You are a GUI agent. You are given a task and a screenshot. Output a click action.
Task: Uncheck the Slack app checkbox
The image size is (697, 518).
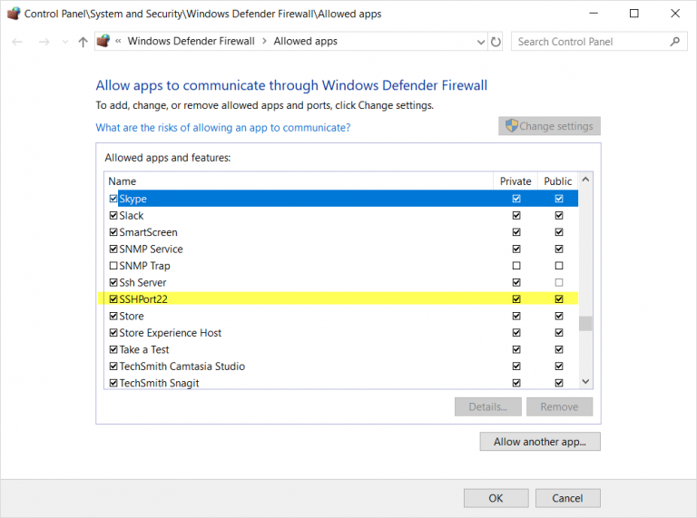(x=113, y=216)
